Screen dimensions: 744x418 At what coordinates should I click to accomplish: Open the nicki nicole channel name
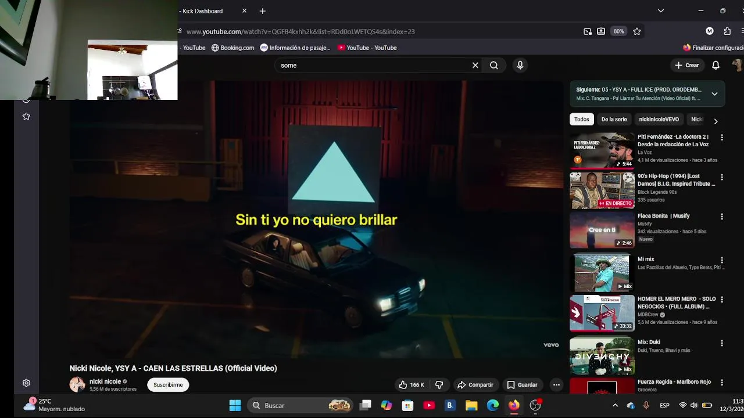click(x=105, y=381)
